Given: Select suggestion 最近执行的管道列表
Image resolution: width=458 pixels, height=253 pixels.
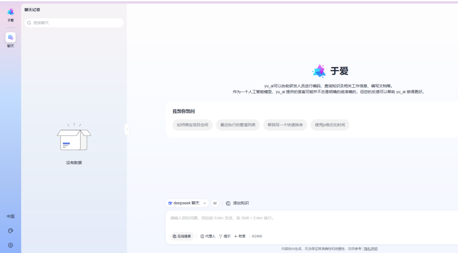Looking at the screenshot, I should coord(238,125).
